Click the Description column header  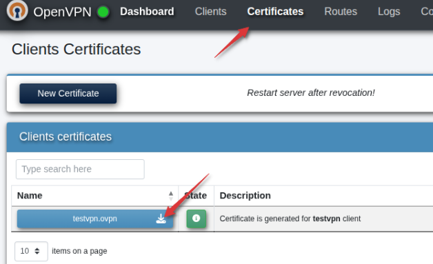(x=245, y=196)
